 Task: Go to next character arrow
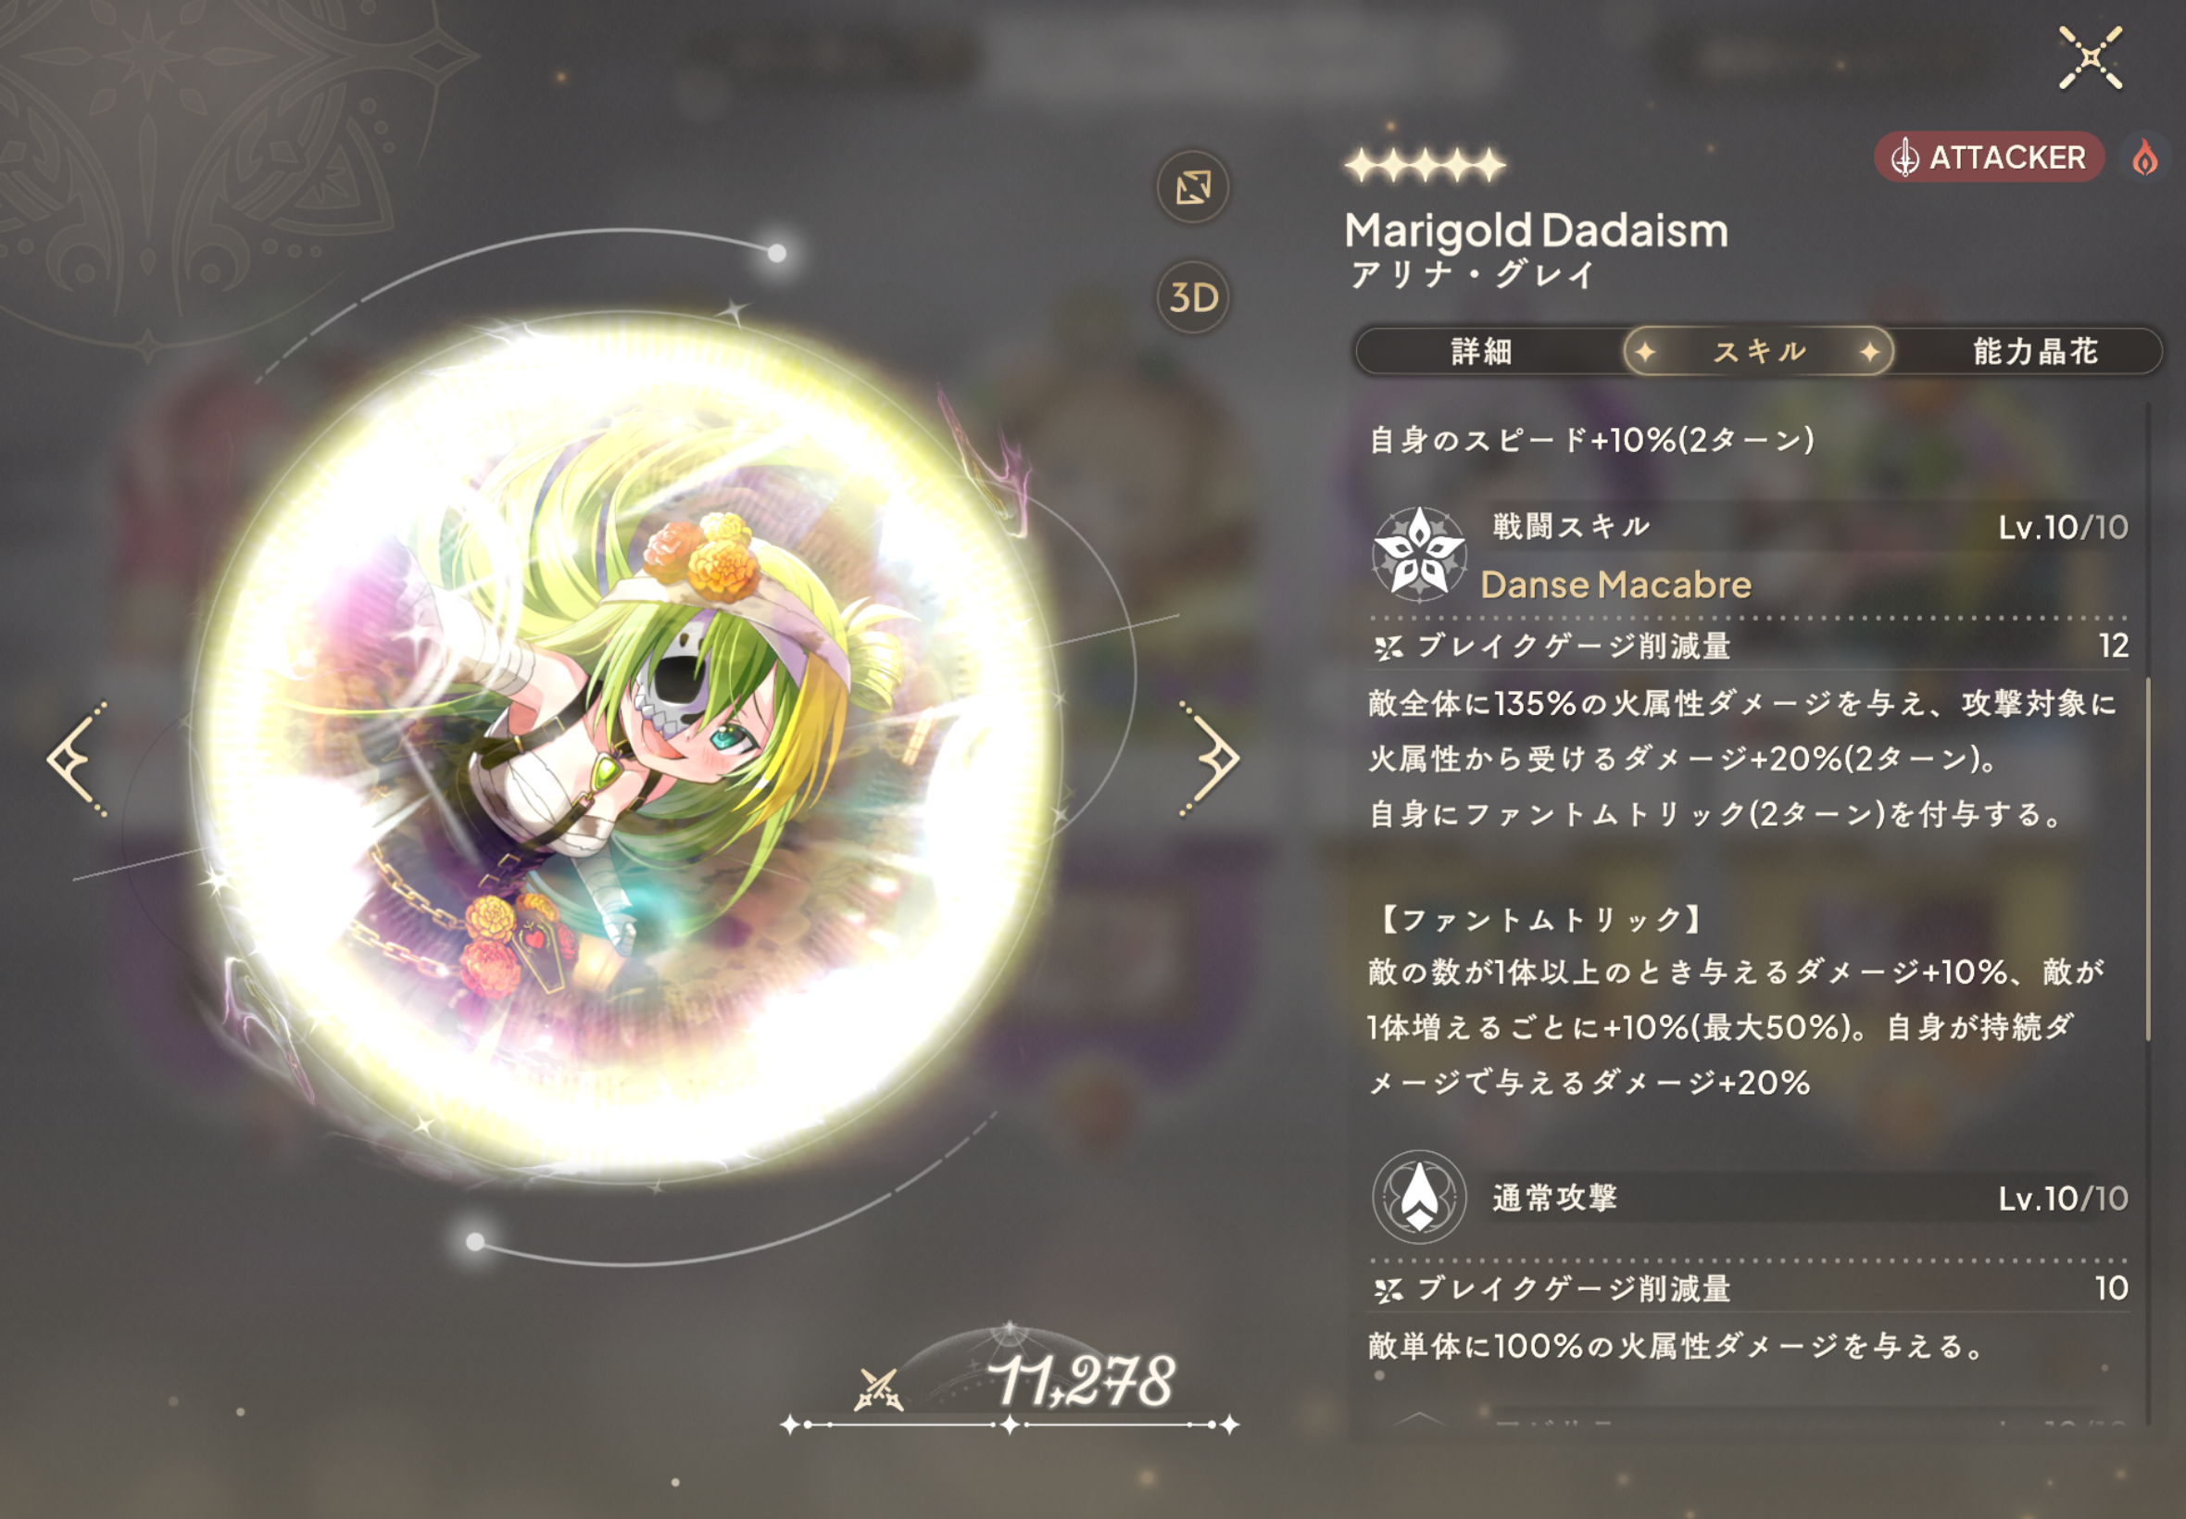(x=1210, y=759)
